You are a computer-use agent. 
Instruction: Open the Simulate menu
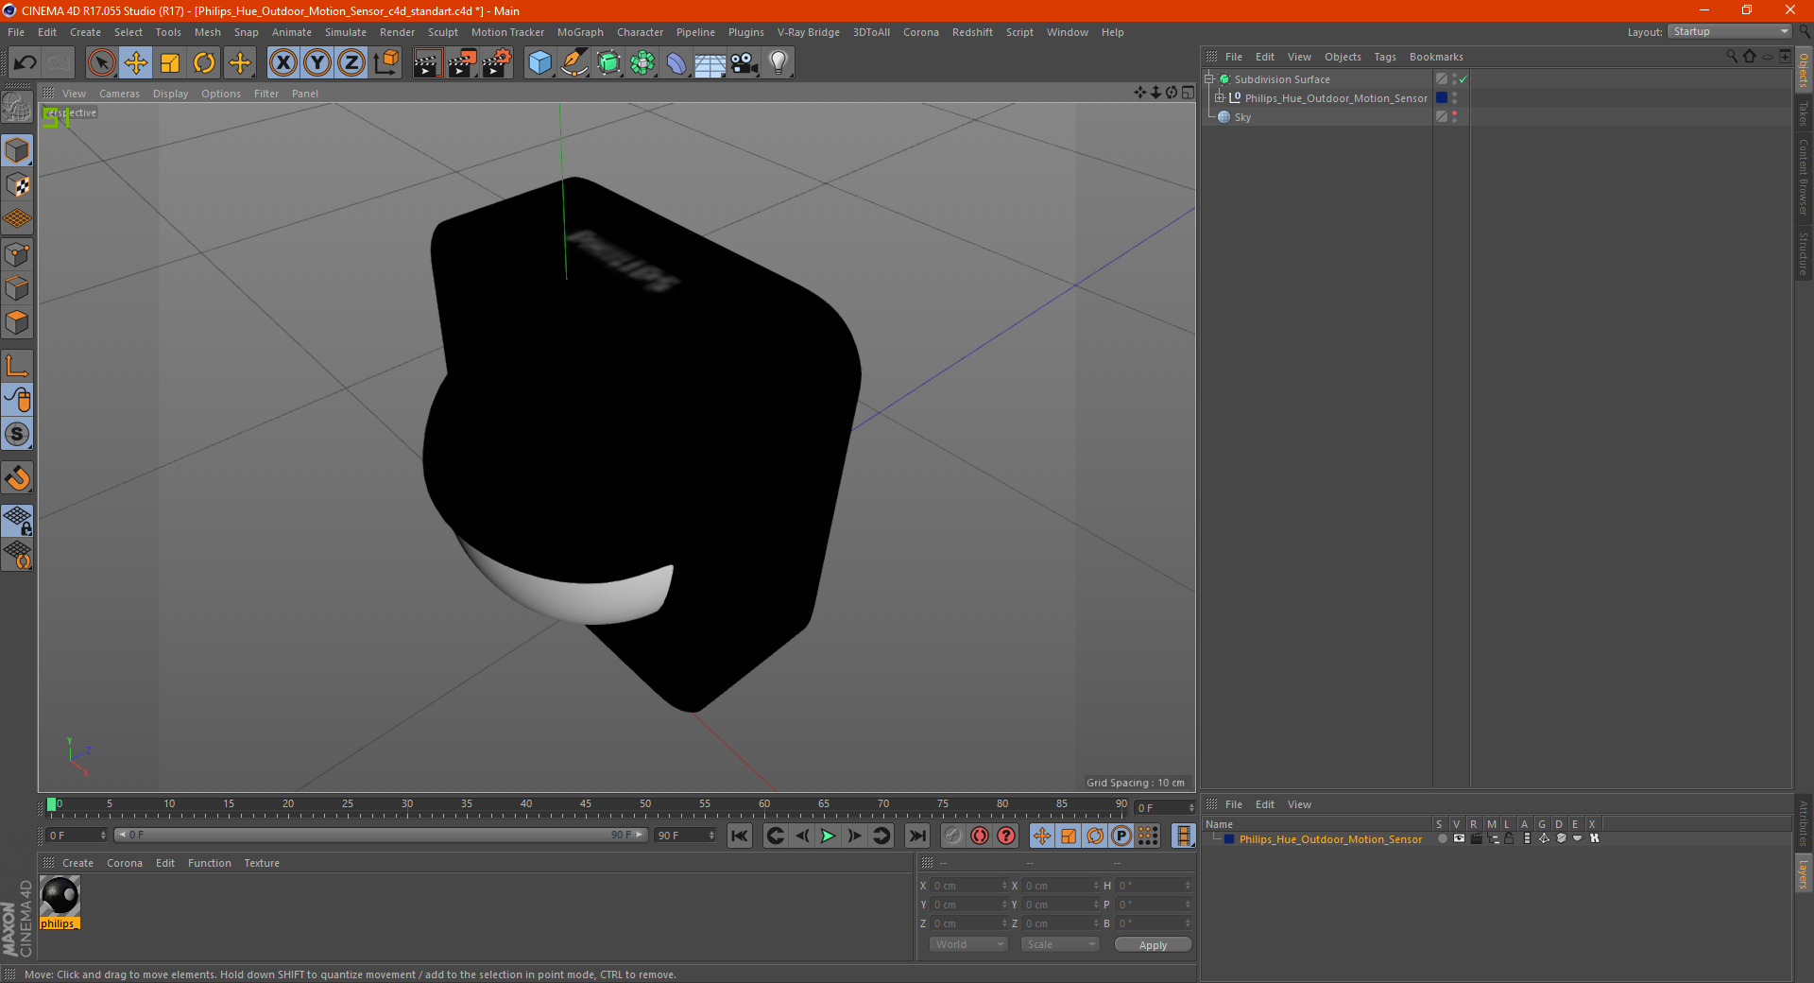(x=346, y=32)
